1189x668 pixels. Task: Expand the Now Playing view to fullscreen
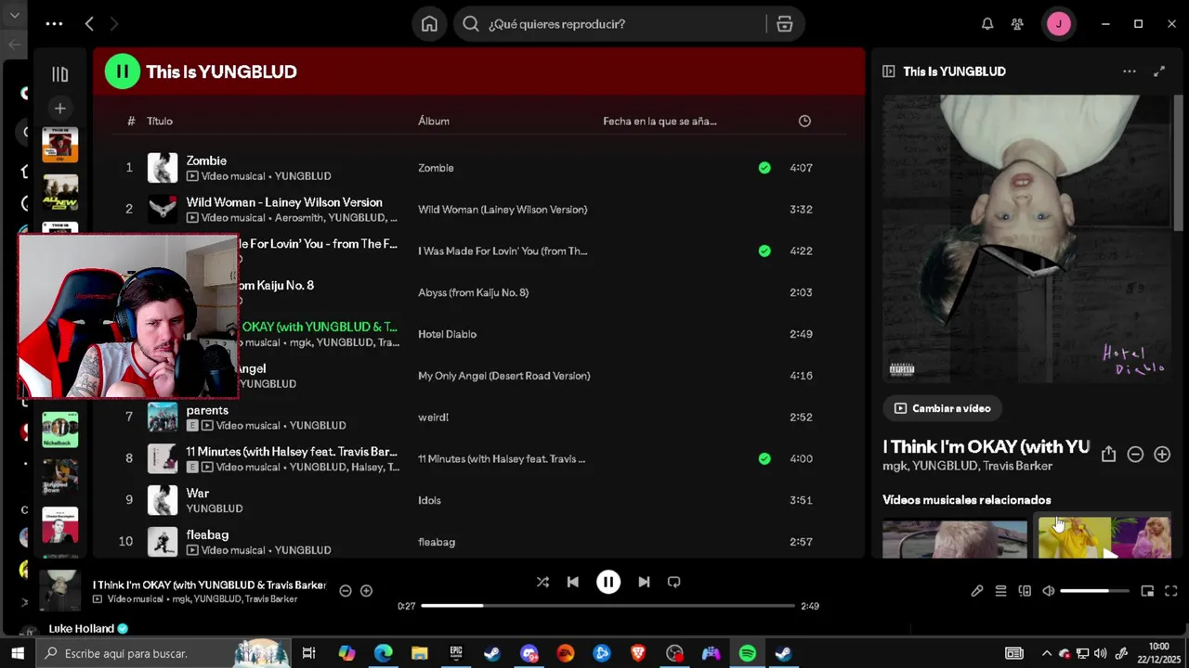[1159, 71]
